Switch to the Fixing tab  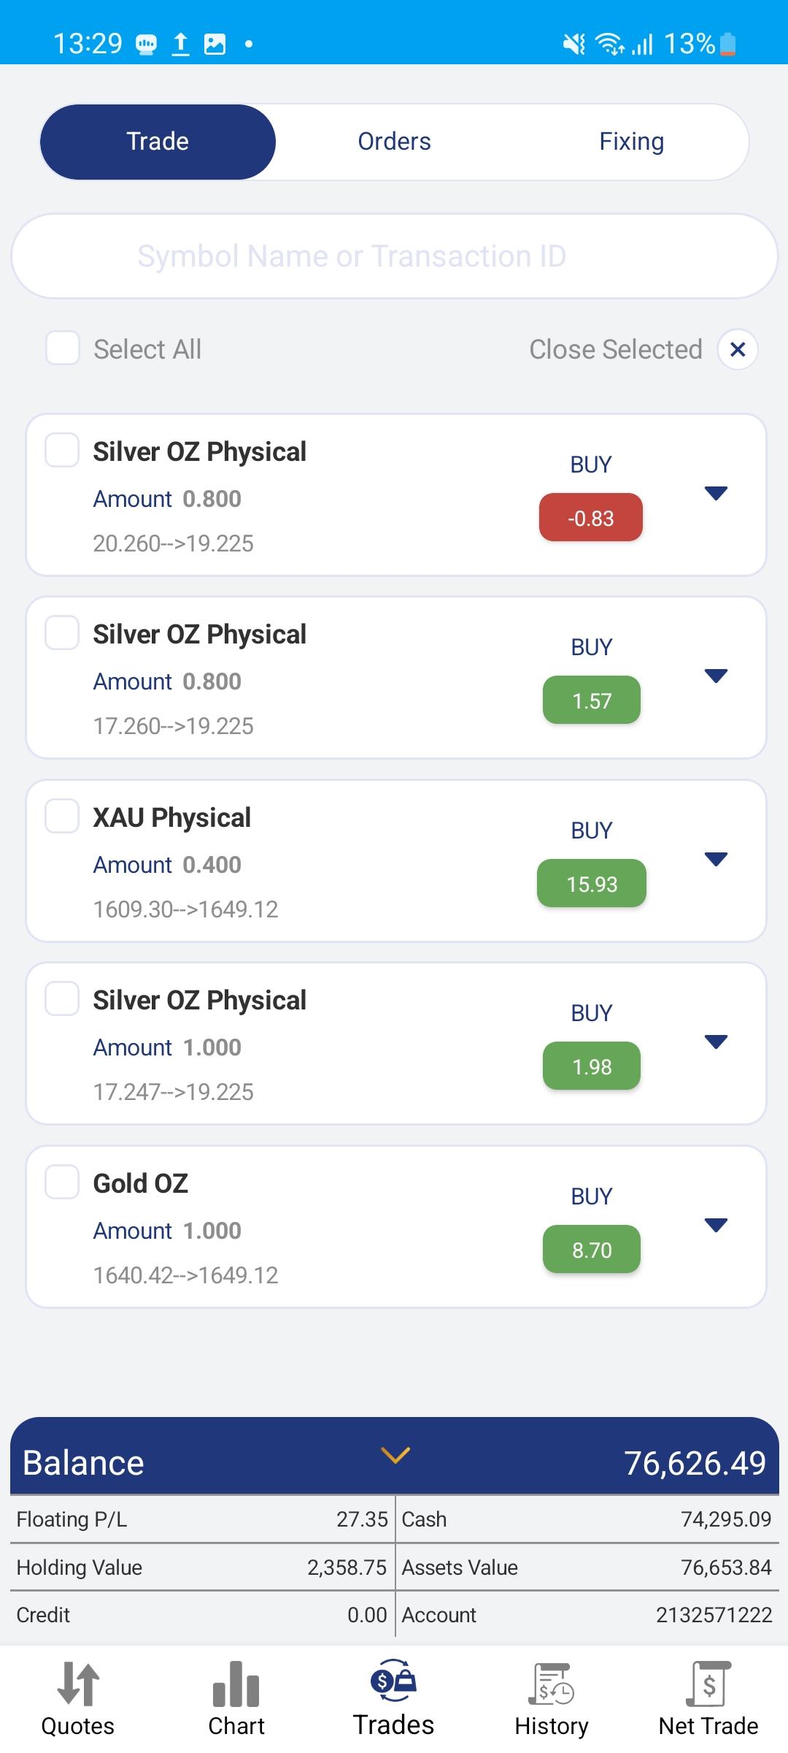(x=631, y=142)
